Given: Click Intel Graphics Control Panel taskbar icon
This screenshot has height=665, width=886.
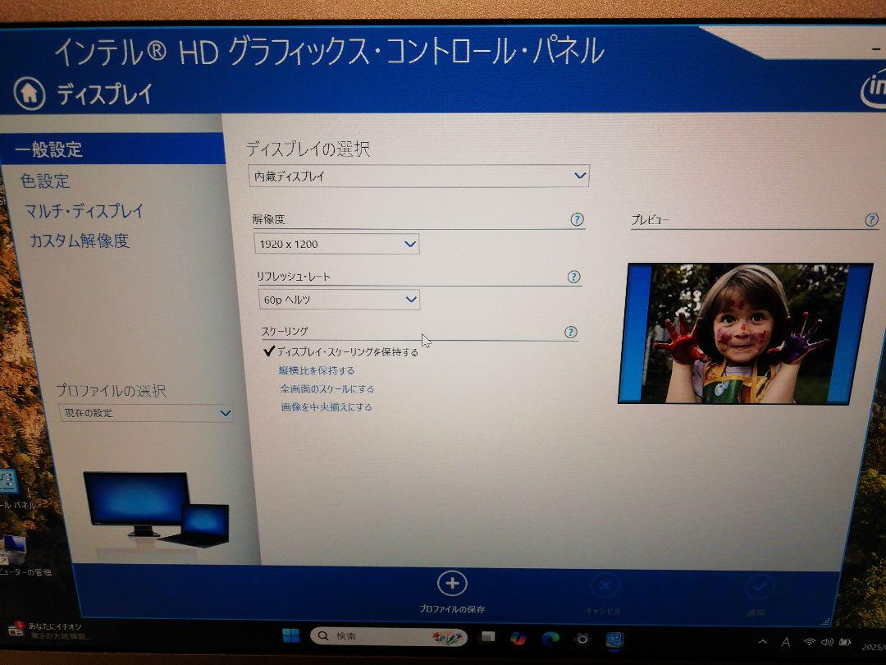Looking at the screenshot, I should 614,640.
